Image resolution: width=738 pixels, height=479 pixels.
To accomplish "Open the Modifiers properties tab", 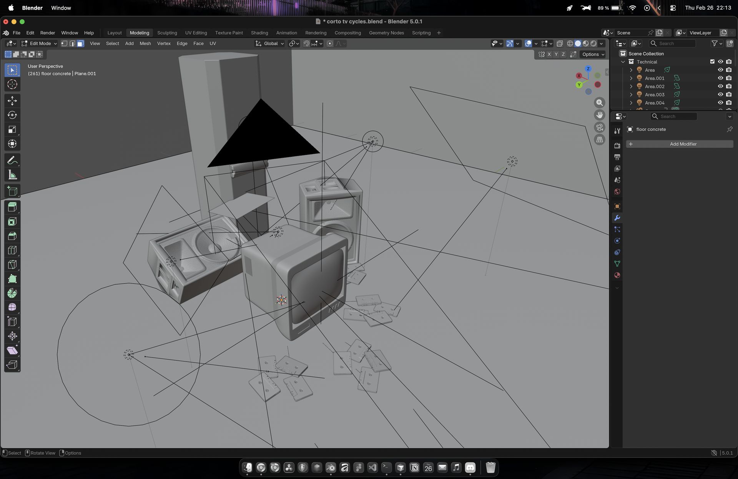I will click(617, 218).
